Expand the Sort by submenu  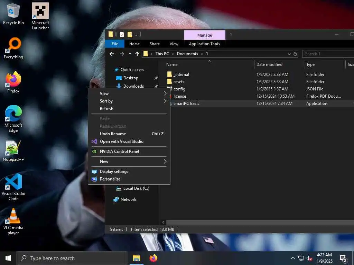pyautogui.click(x=129, y=101)
